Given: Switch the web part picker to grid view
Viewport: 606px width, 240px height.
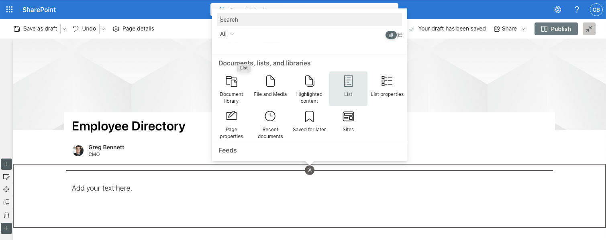Looking at the screenshot, I should point(390,35).
